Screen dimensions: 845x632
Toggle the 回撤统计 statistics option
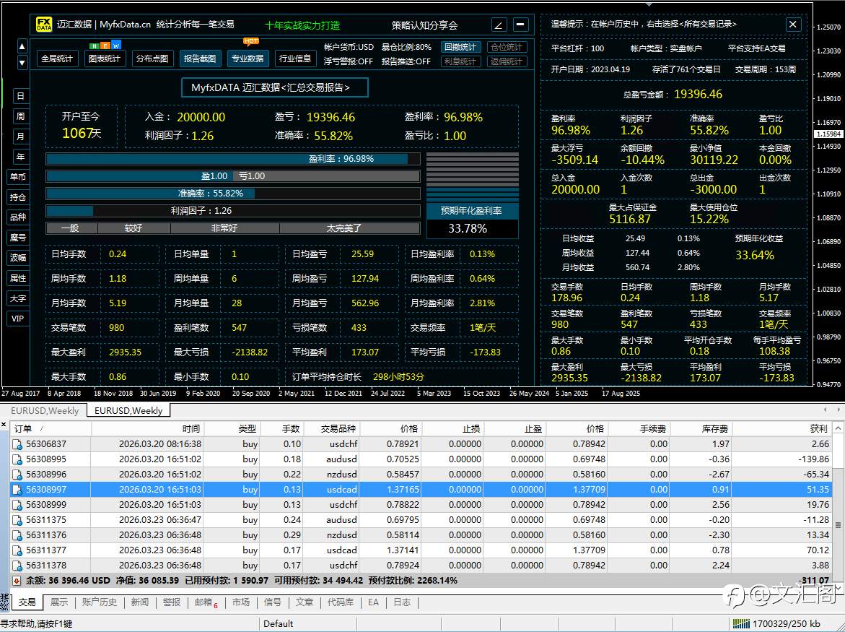point(460,47)
